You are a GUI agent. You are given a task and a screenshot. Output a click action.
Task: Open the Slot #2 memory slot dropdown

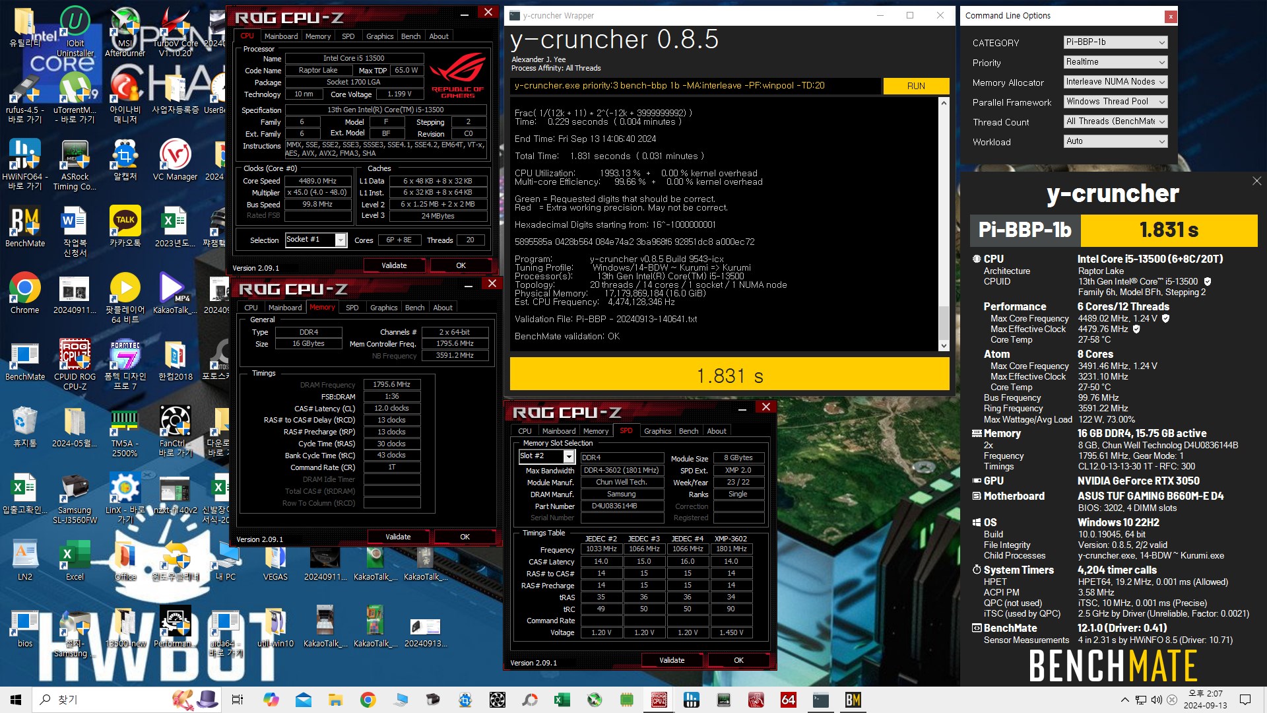pos(546,456)
